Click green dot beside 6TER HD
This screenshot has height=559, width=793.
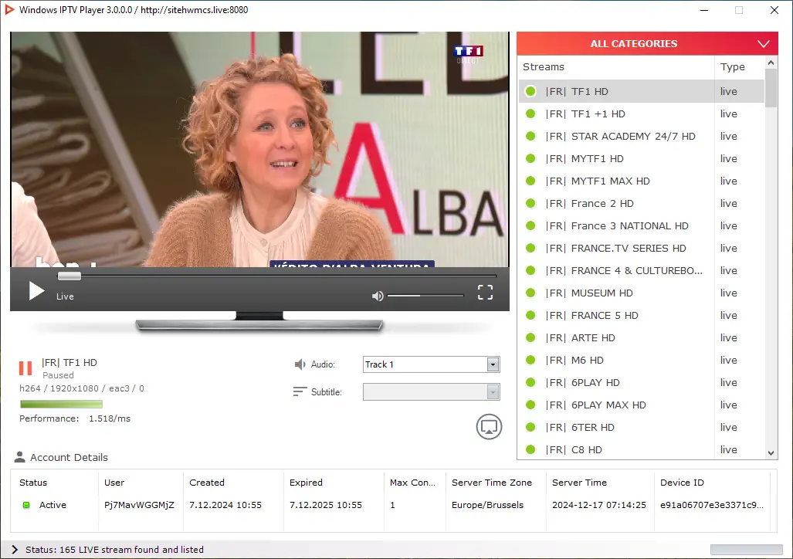point(530,427)
